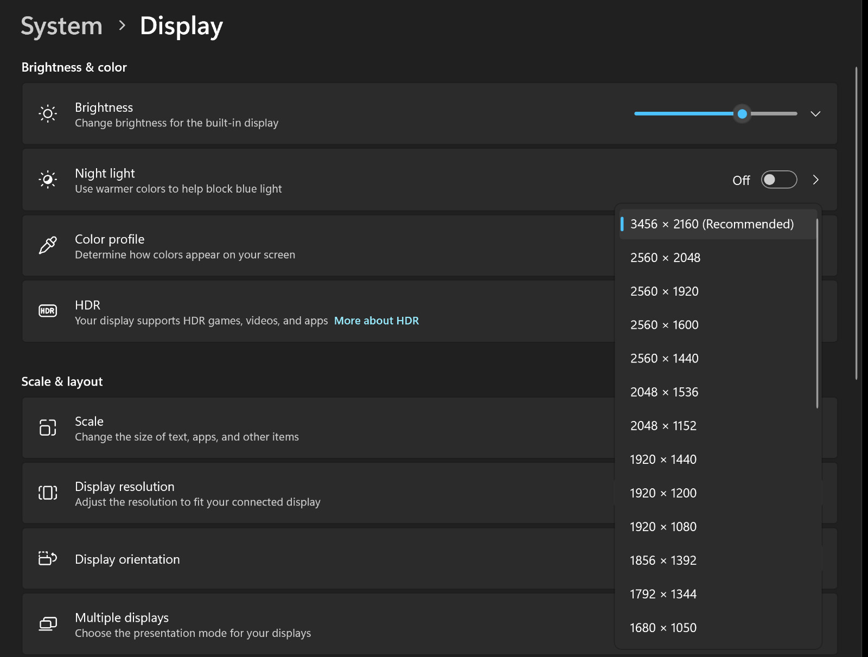Go back to System breadcrumb

(x=62, y=26)
